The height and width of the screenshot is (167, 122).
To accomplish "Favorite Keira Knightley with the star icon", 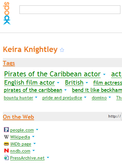I will point(62,50).
